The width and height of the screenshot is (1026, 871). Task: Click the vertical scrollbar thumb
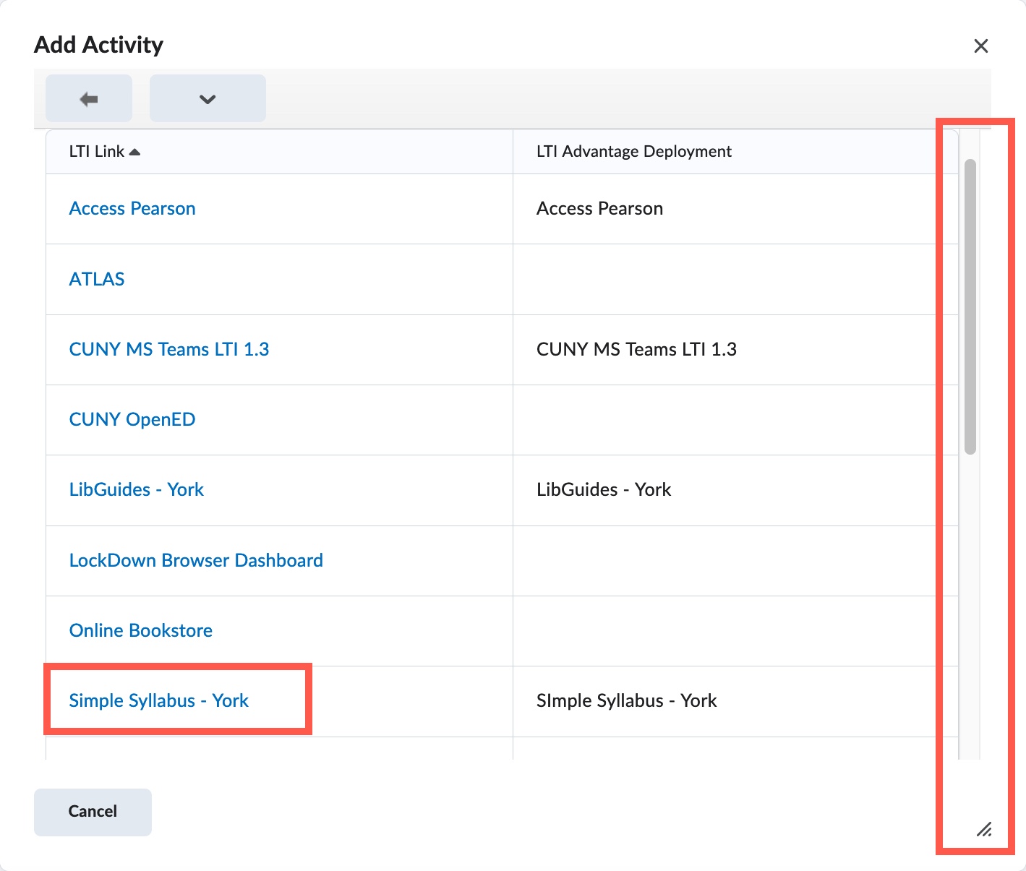(x=970, y=306)
